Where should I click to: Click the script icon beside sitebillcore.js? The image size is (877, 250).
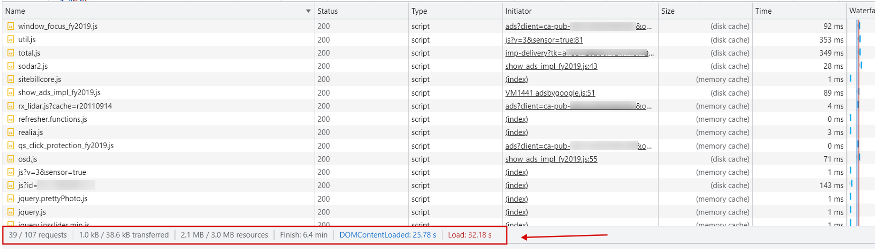coord(10,80)
